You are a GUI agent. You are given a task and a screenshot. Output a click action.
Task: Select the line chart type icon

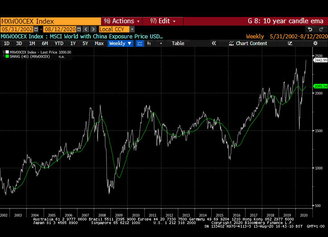tap(140, 43)
